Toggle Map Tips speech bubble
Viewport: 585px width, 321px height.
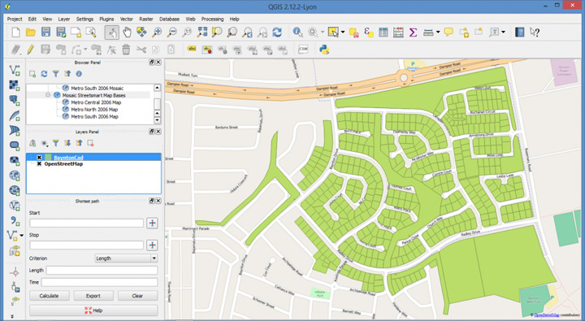pyautogui.click(x=448, y=33)
